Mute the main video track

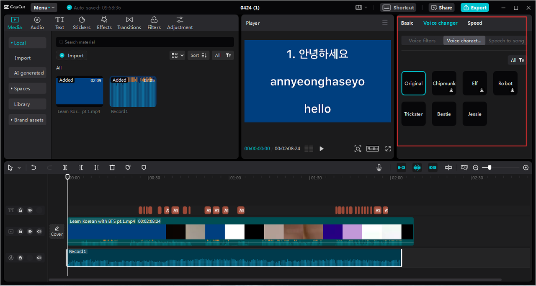click(39, 232)
